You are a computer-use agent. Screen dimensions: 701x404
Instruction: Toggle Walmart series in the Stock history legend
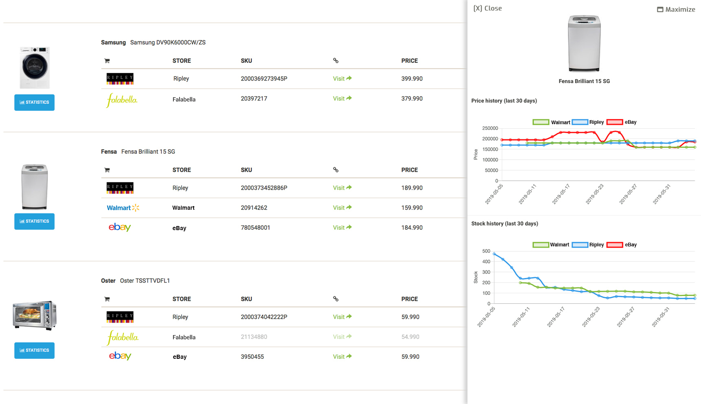tap(541, 245)
